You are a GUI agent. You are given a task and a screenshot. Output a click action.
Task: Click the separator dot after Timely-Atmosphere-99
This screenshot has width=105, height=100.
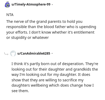pos(52,4)
